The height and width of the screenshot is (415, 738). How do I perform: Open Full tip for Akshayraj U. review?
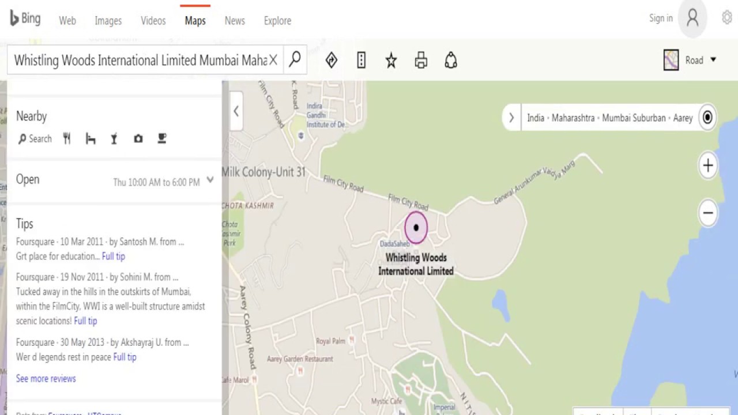click(x=125, y=357)
